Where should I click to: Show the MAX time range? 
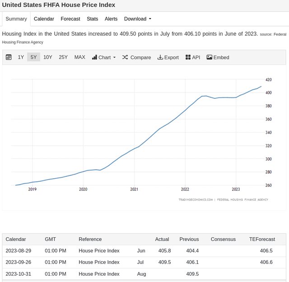pyautogui.click(x=79, y=57)
